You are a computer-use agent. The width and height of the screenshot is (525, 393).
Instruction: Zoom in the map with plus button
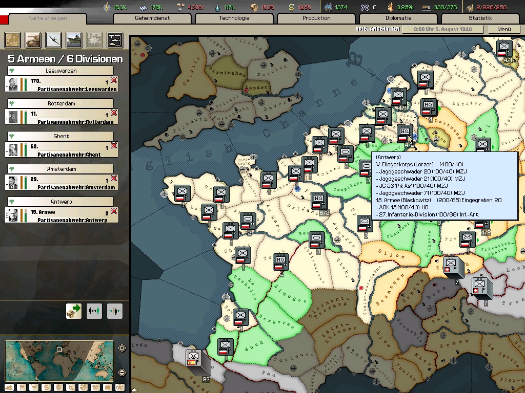(122, 348)
